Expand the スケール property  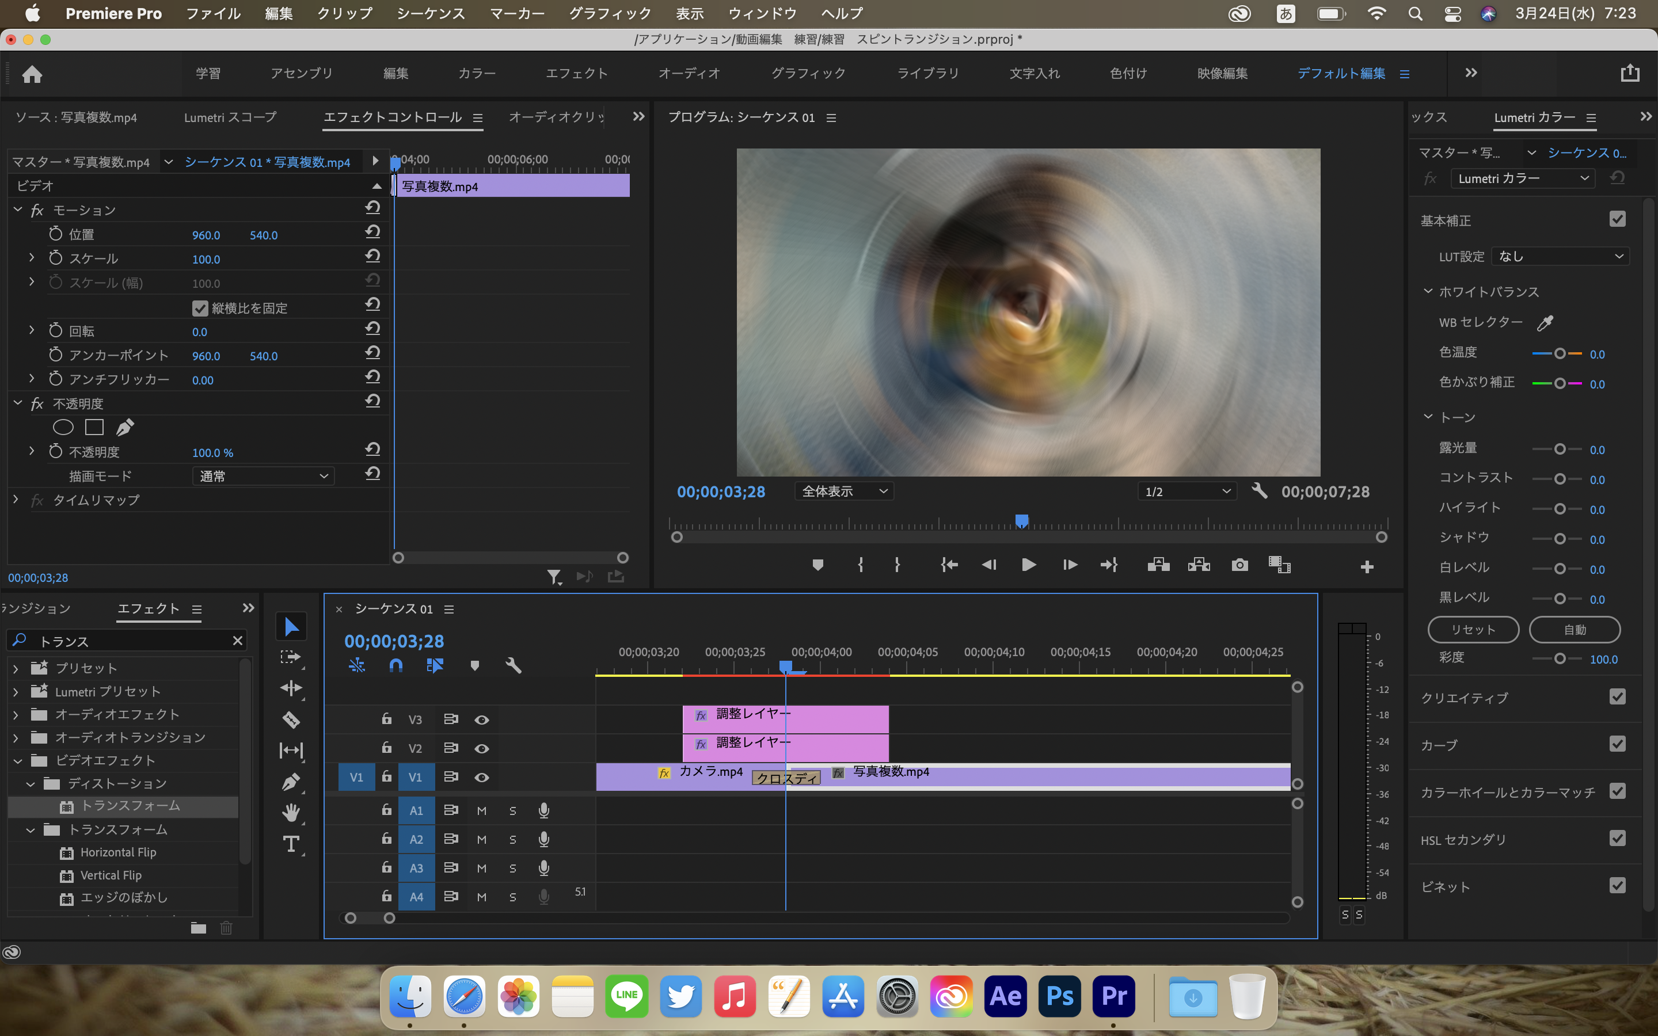click(x=32, y=258)
